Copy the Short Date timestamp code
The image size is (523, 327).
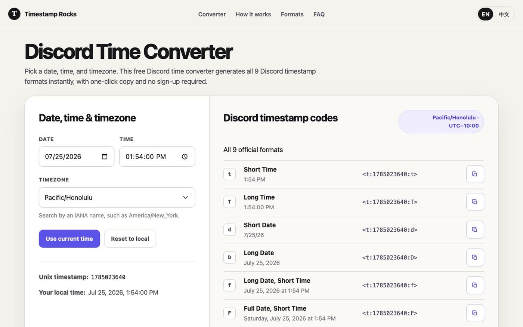(x=475, y=229)
